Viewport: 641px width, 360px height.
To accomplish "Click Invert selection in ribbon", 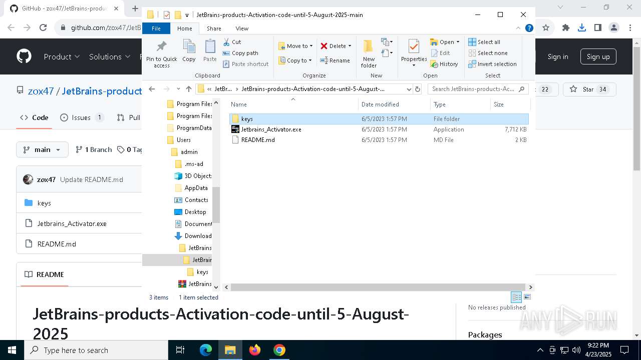I will point(492,64).
